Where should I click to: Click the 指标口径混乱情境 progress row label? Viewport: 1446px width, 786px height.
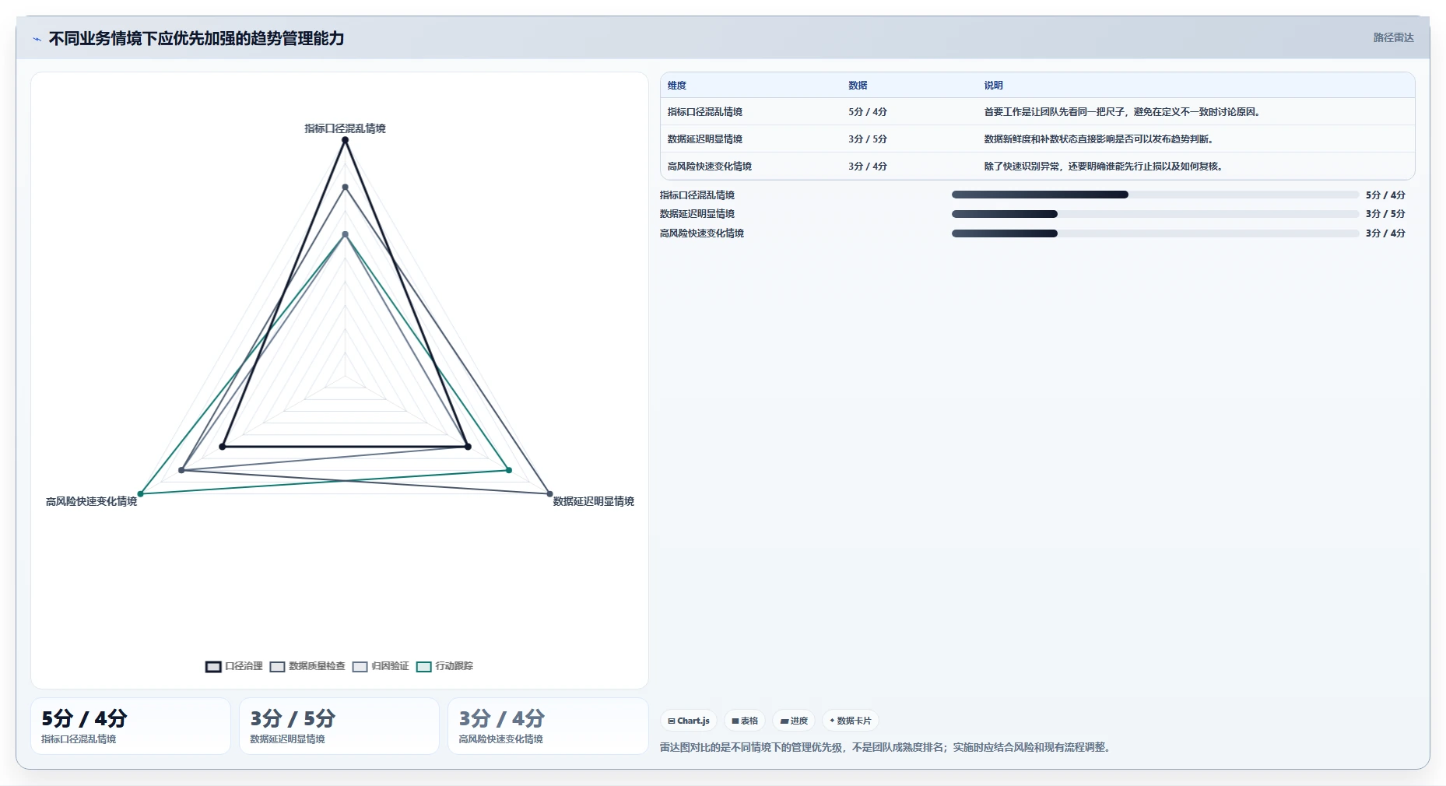(697, 195)
